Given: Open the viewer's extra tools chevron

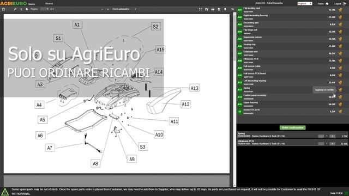Looking at the screenshot, I should click(233, 9).
